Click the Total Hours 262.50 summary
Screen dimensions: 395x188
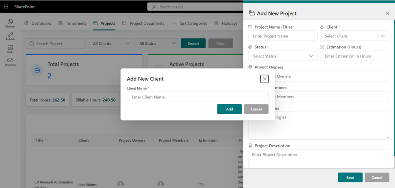47,100
